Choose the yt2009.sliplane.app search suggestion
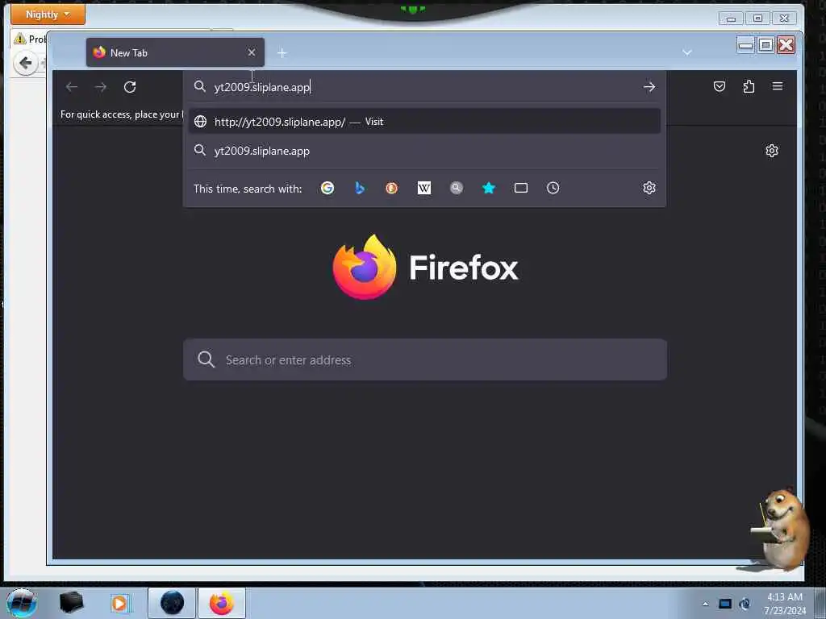The width and height of the screenshot is (826, 619). point(424,151)
